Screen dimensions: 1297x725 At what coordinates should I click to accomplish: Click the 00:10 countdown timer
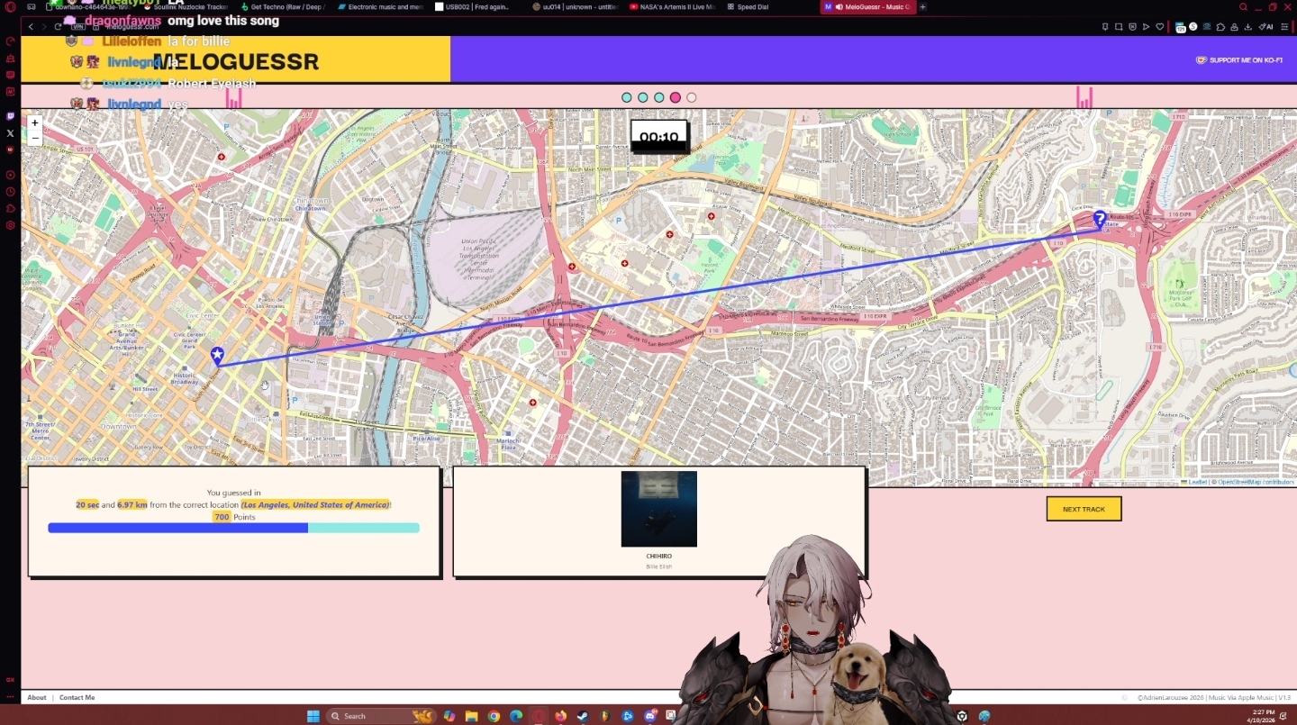click(x=659, y=137)
